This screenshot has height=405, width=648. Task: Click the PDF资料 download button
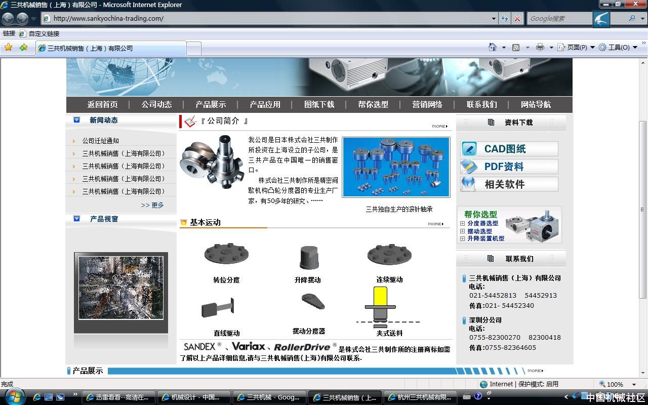tap(509, 167)
